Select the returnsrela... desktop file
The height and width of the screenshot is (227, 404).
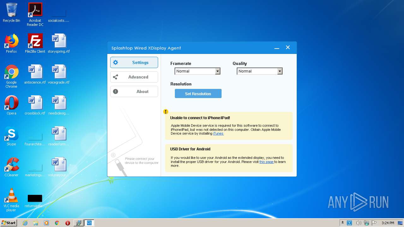pyautogui.click(x=35, y=201)
